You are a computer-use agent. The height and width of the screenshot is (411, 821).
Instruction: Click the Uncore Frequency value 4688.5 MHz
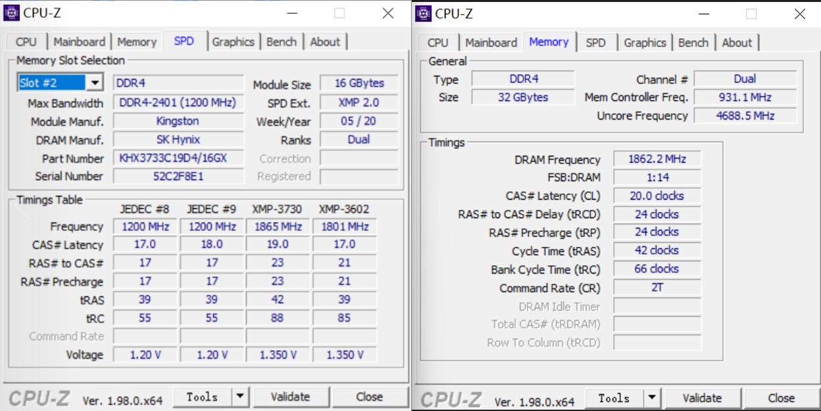pyautogui.click(x=745, y=116)
